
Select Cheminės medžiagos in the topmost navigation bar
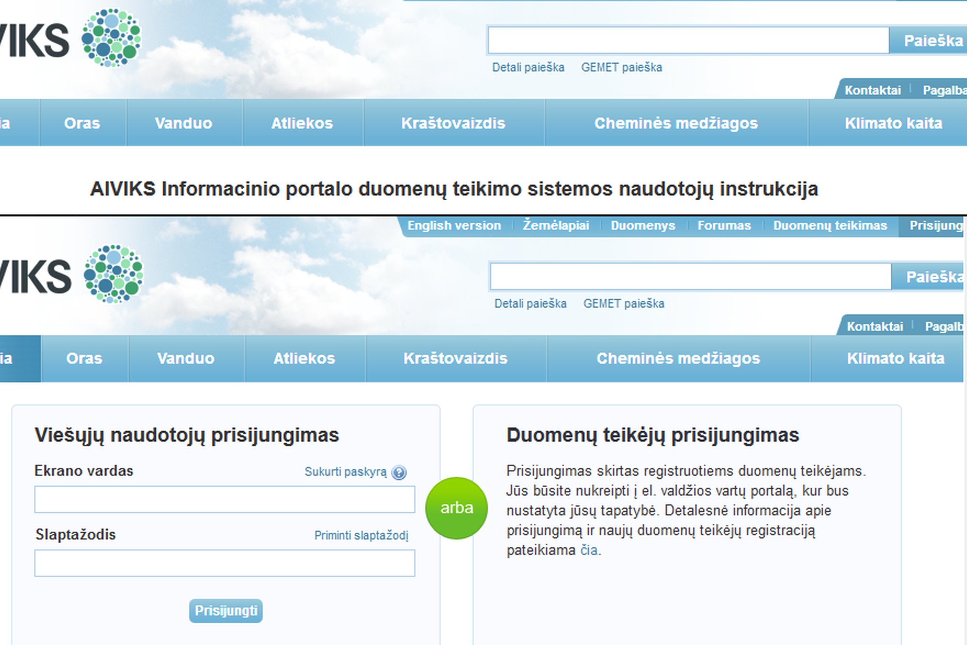(x=676, y=123)
